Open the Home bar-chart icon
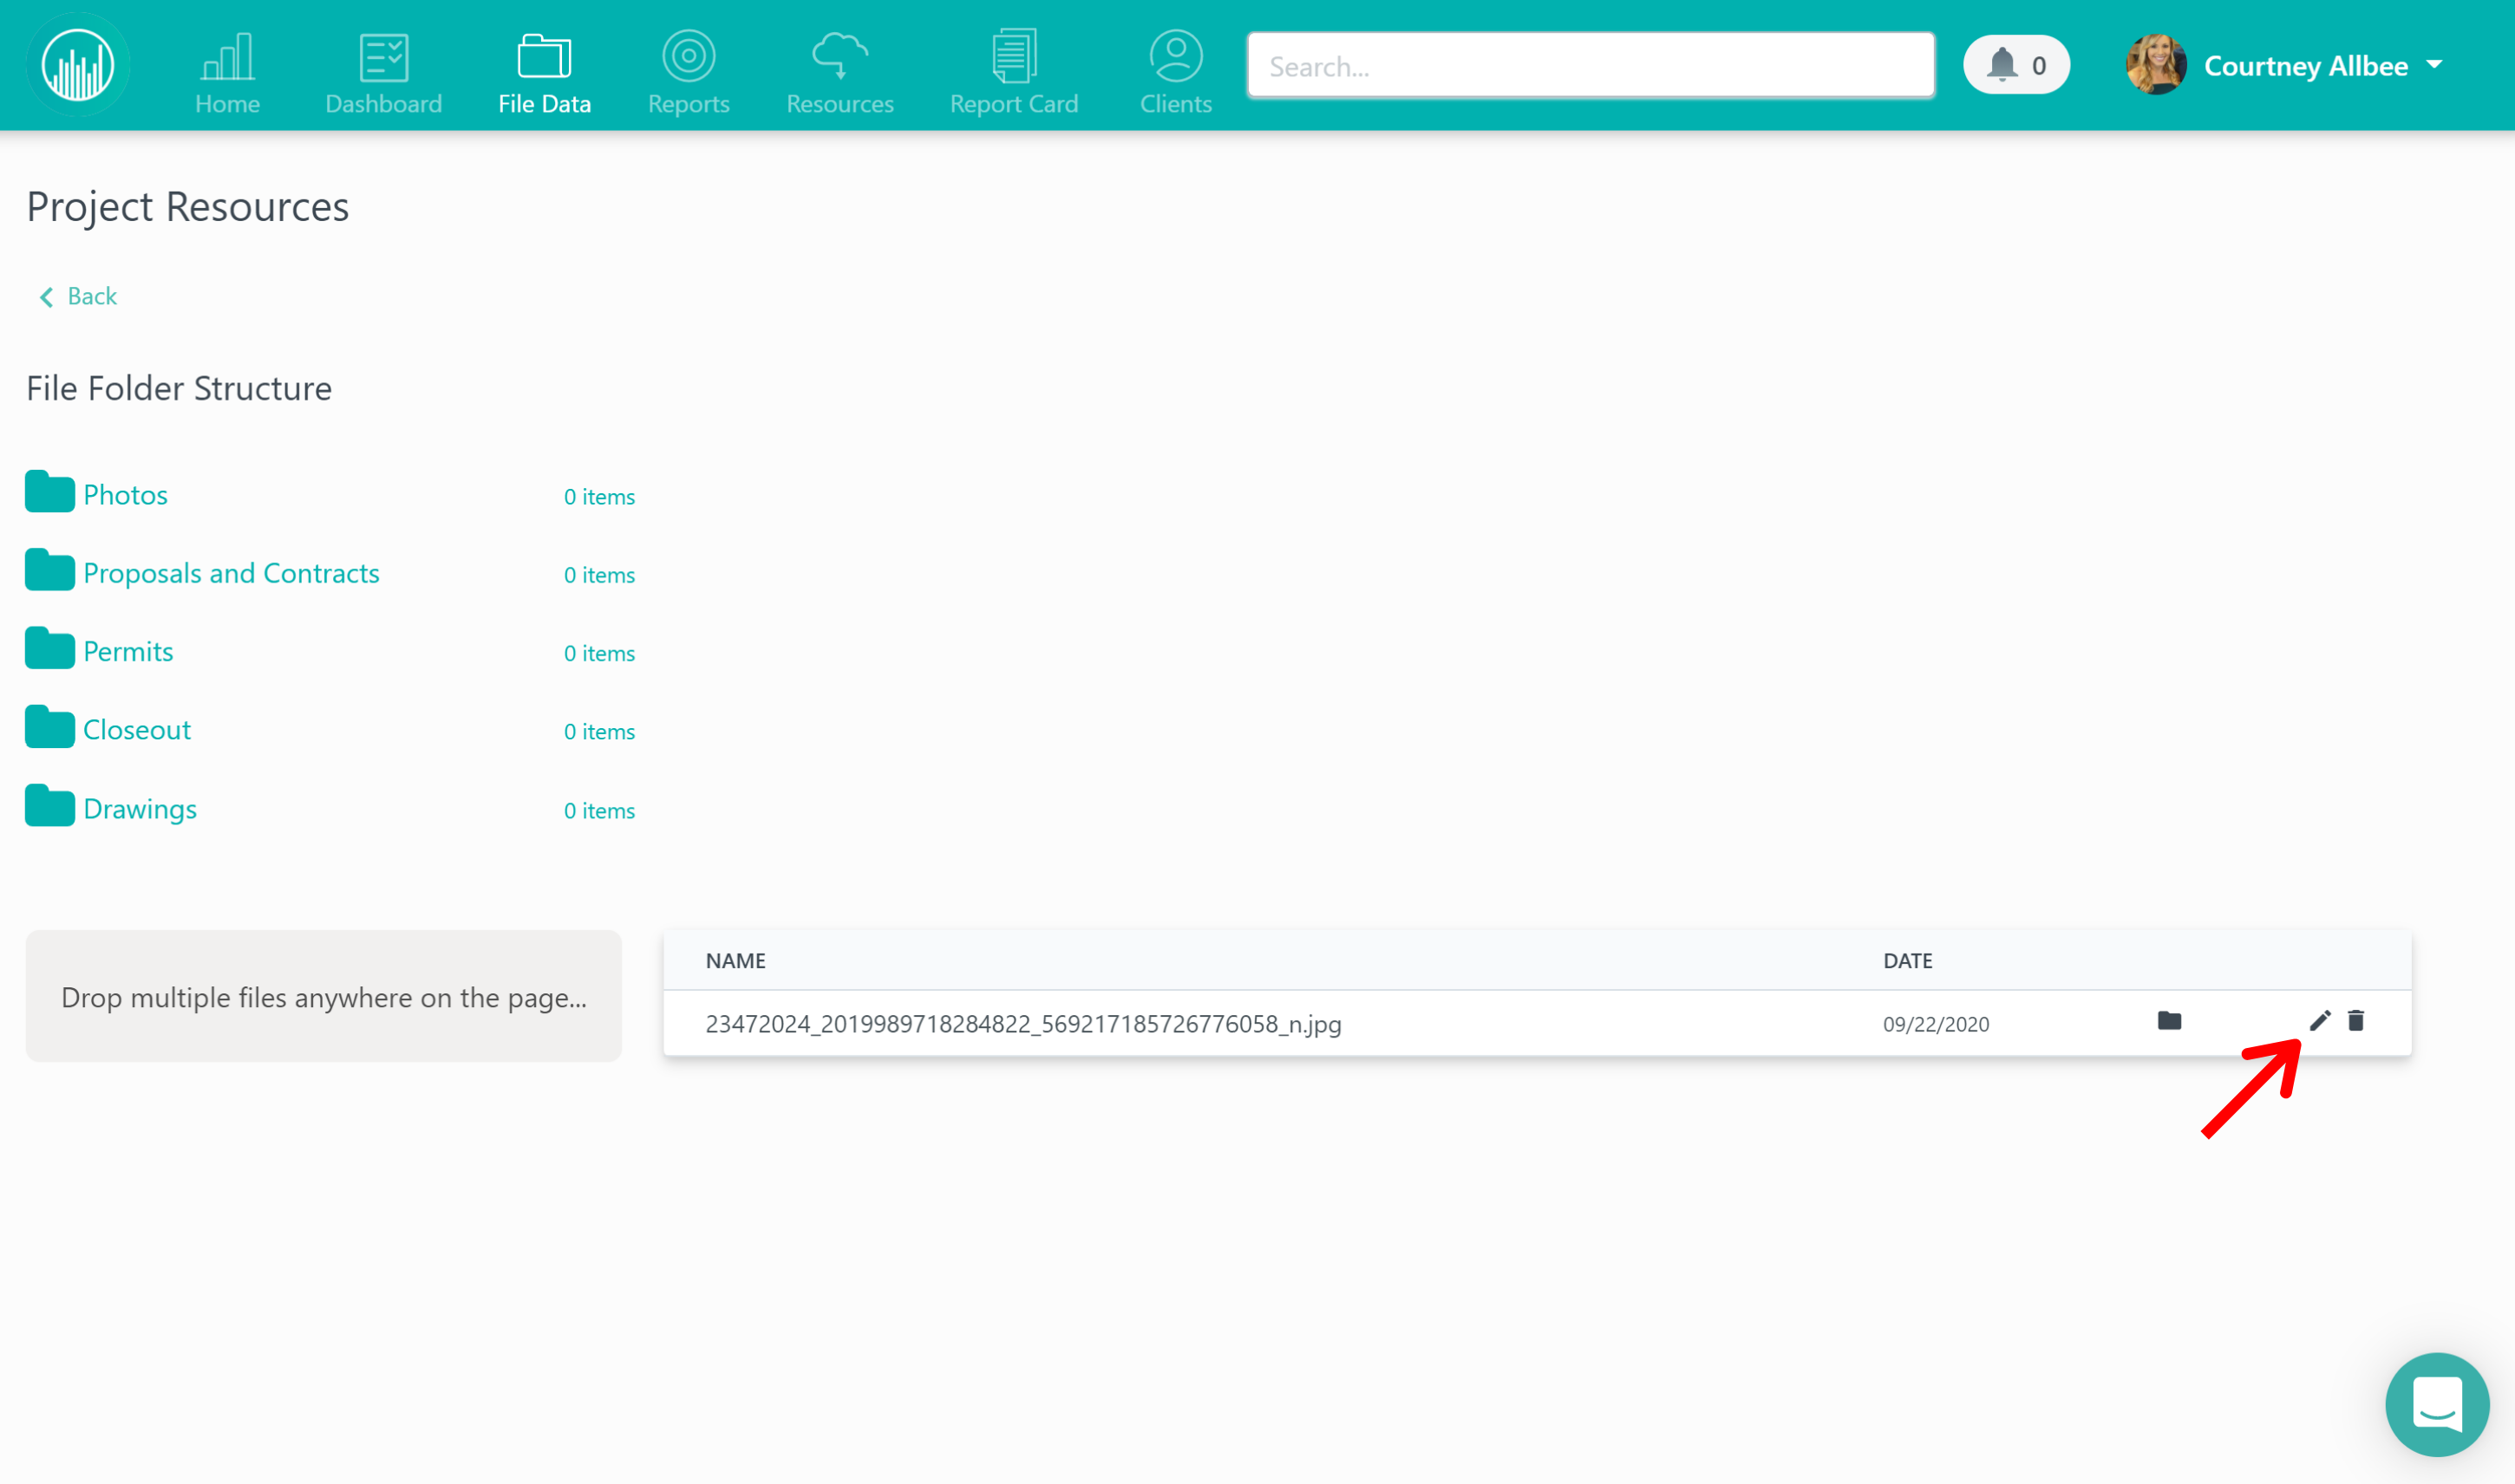The width and height of the screenshot is (2515, 1484). click(x=227, y=56)
